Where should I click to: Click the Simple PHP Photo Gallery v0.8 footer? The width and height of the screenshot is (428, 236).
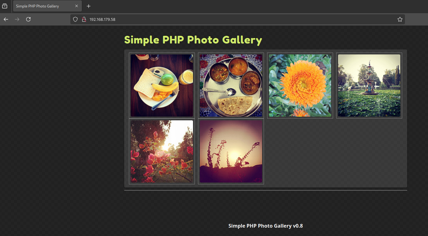click(x=266, y=226)
